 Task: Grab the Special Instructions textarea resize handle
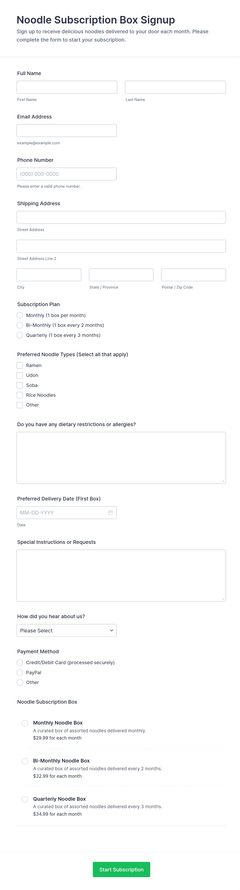(x=223, y=599)
